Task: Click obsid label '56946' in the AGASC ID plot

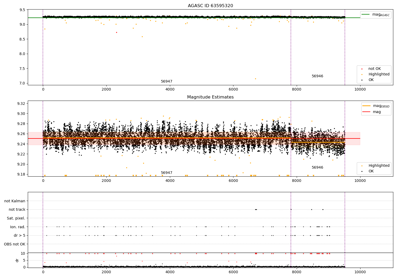Action: 317,76
